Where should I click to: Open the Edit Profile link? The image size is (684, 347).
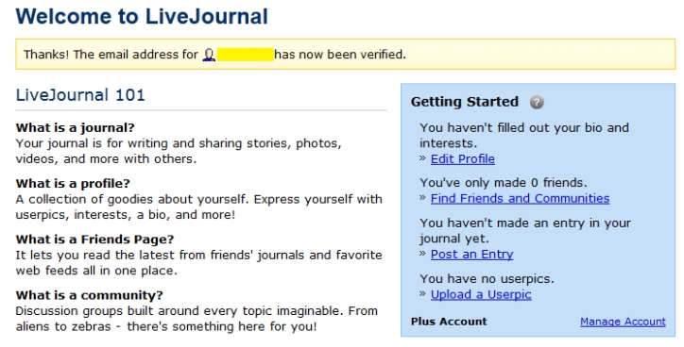coord(462,159)
